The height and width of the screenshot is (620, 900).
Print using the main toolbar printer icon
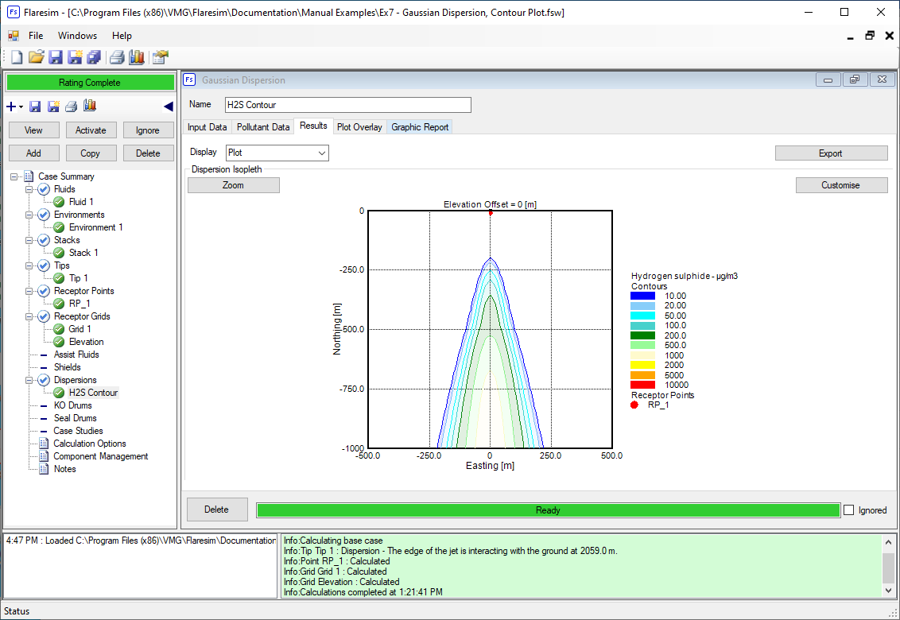tap(117, 57)
